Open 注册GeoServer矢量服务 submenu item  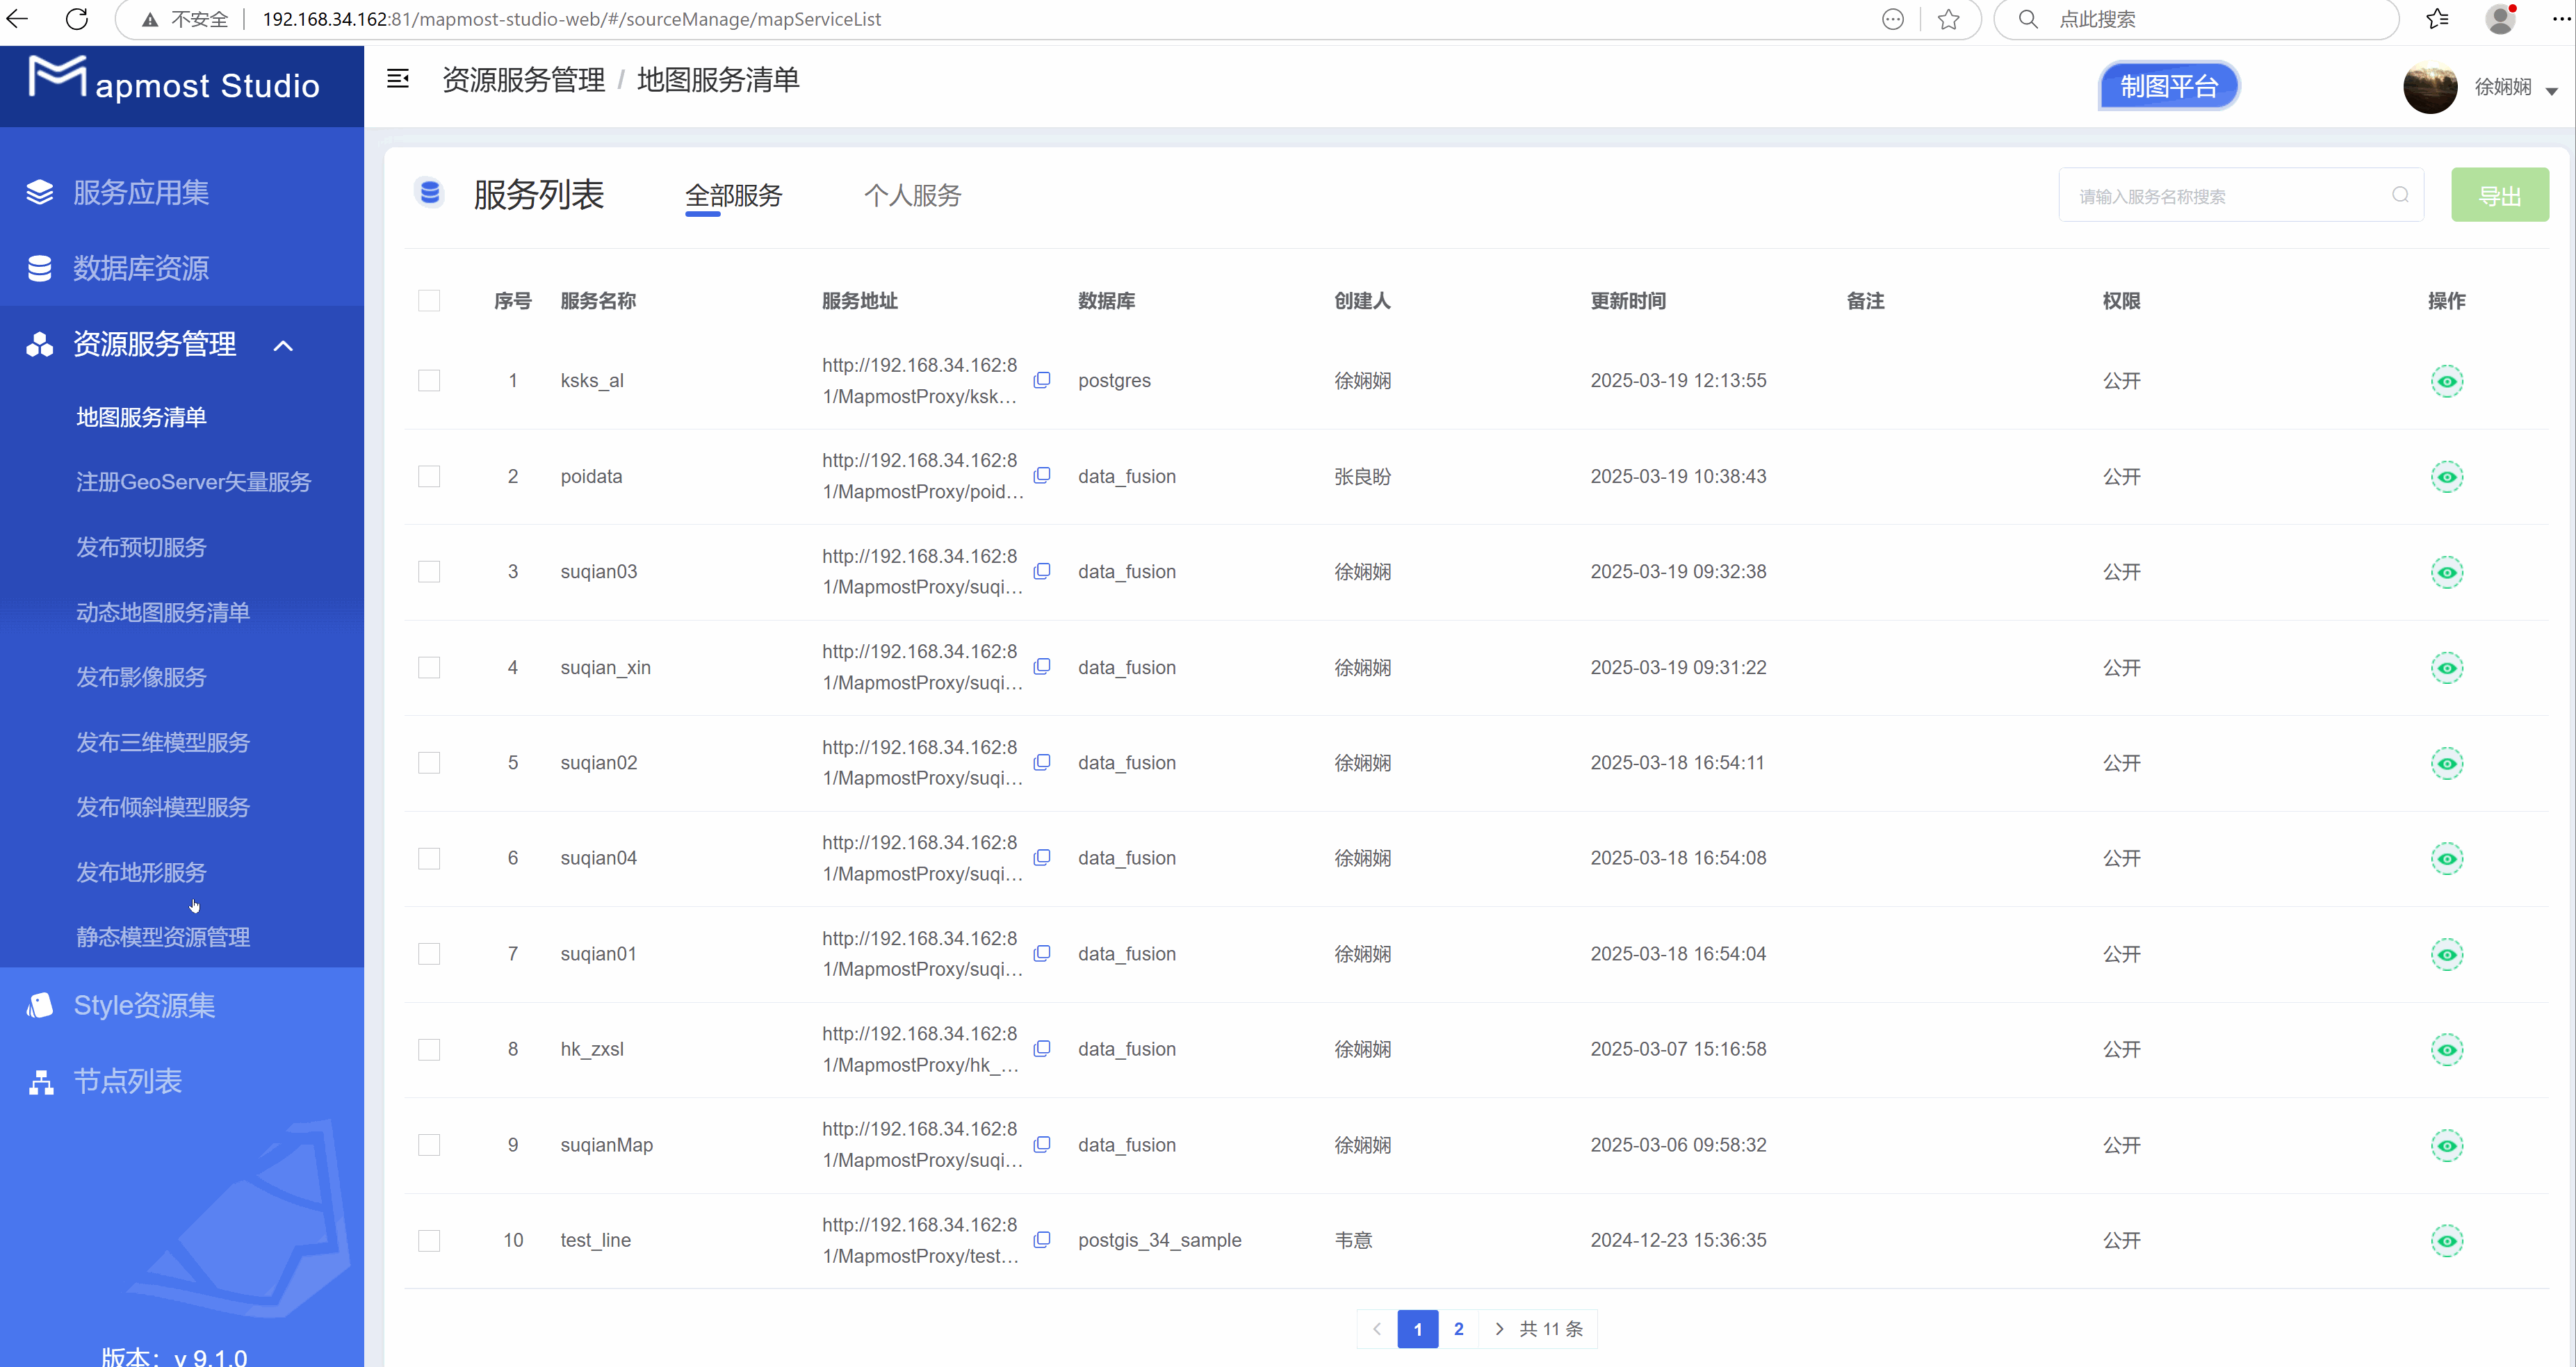(x=194, y=482)
